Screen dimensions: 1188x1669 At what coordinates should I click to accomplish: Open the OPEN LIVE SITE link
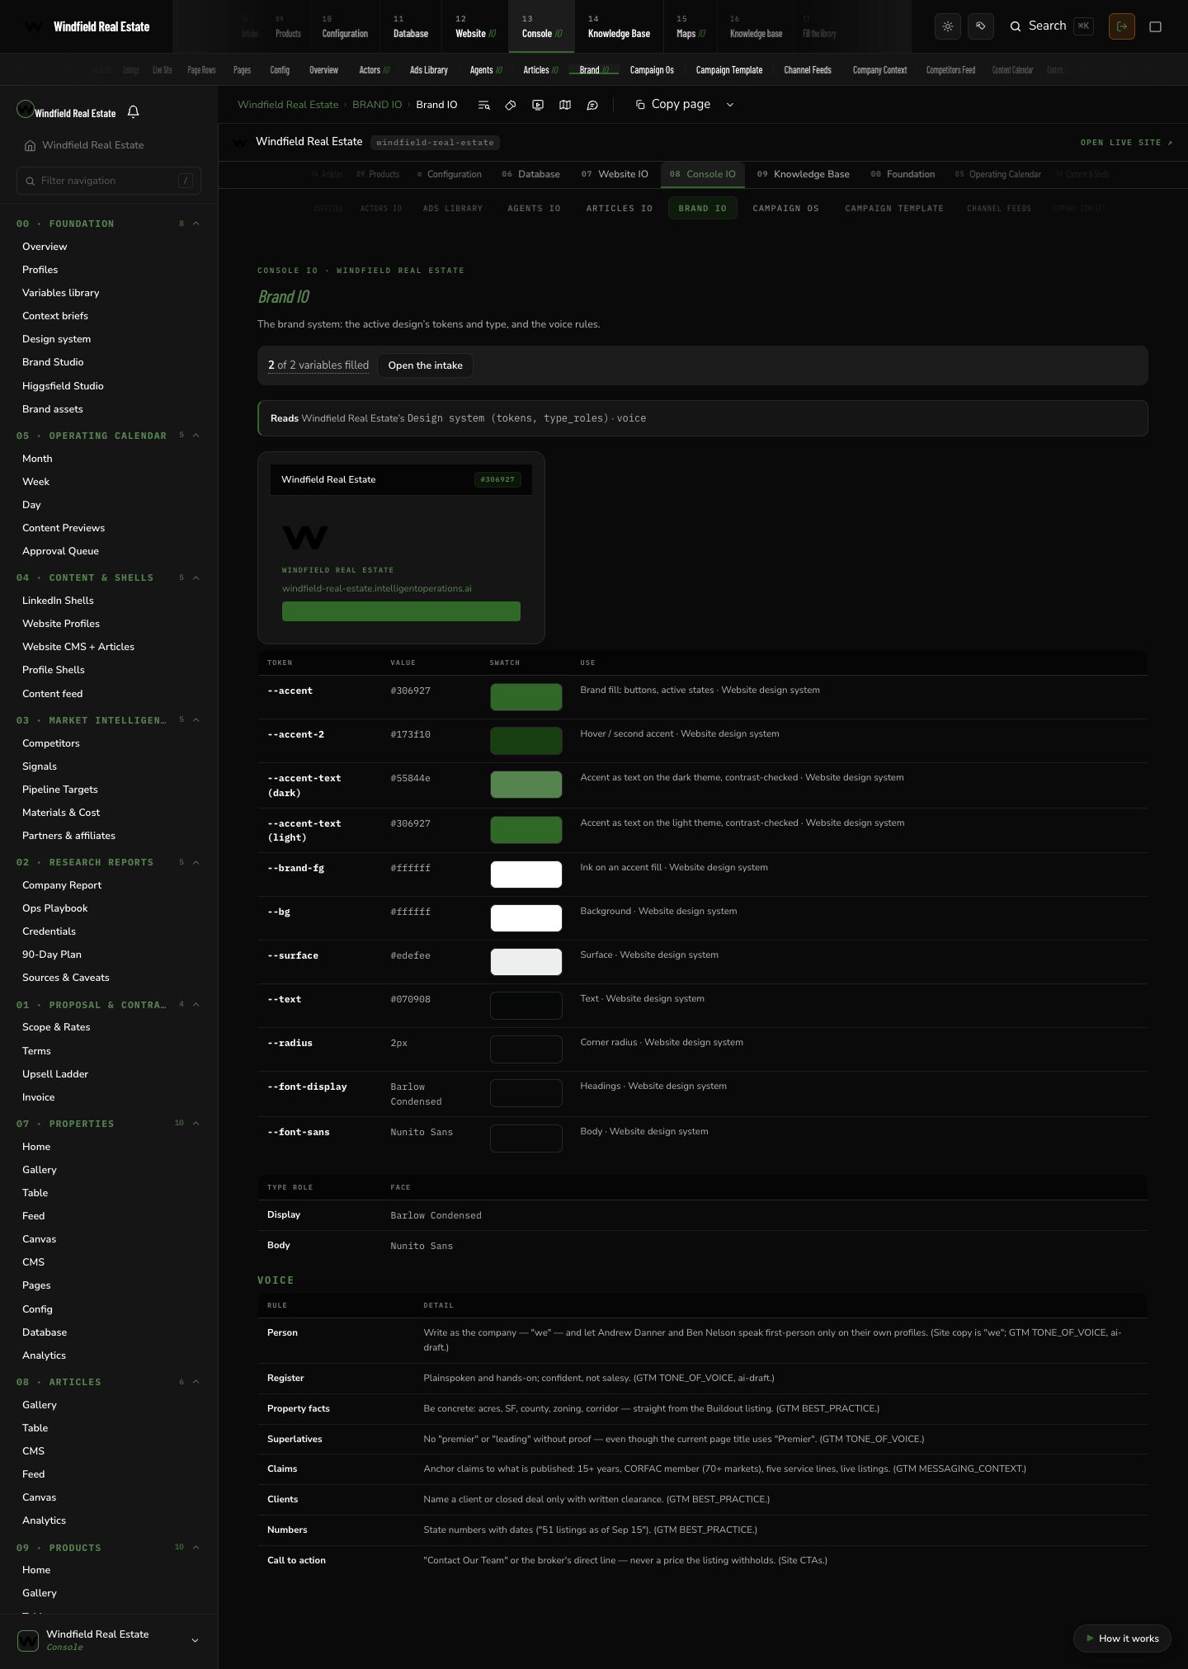[x=1126, y=143]
